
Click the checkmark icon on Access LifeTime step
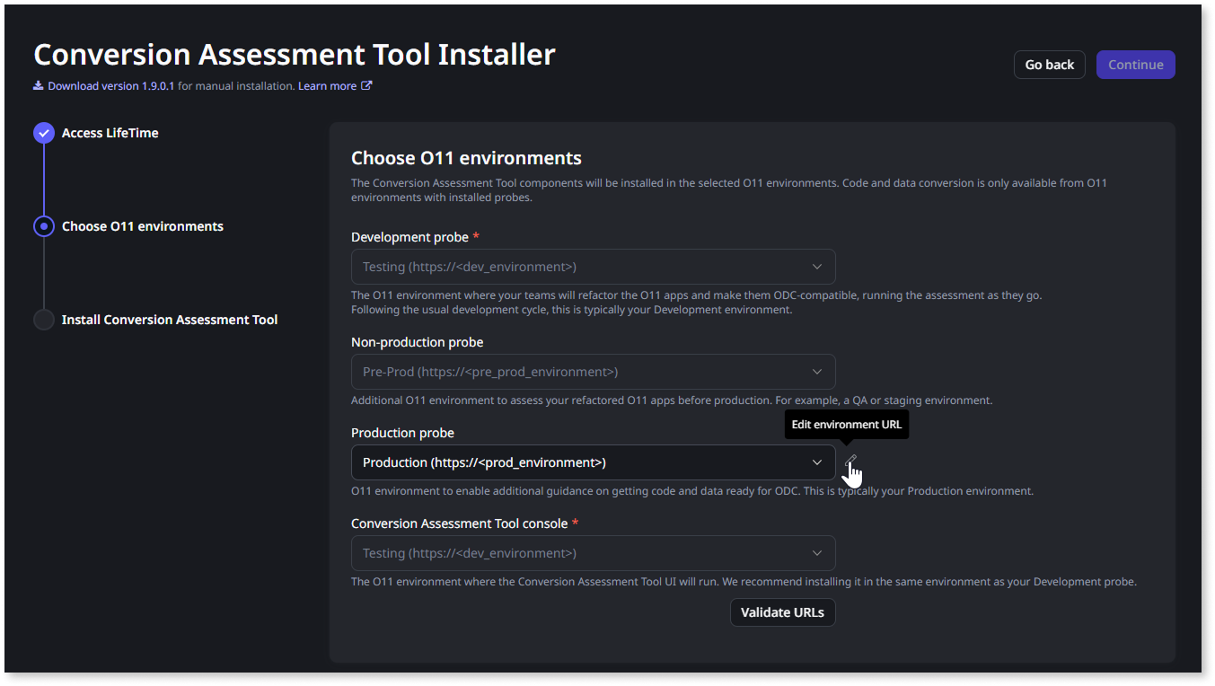[43, 132]
